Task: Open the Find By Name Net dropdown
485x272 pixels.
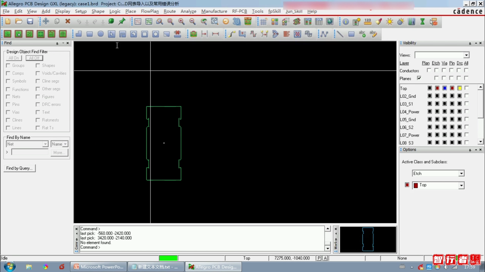Action: click(45, 144)
